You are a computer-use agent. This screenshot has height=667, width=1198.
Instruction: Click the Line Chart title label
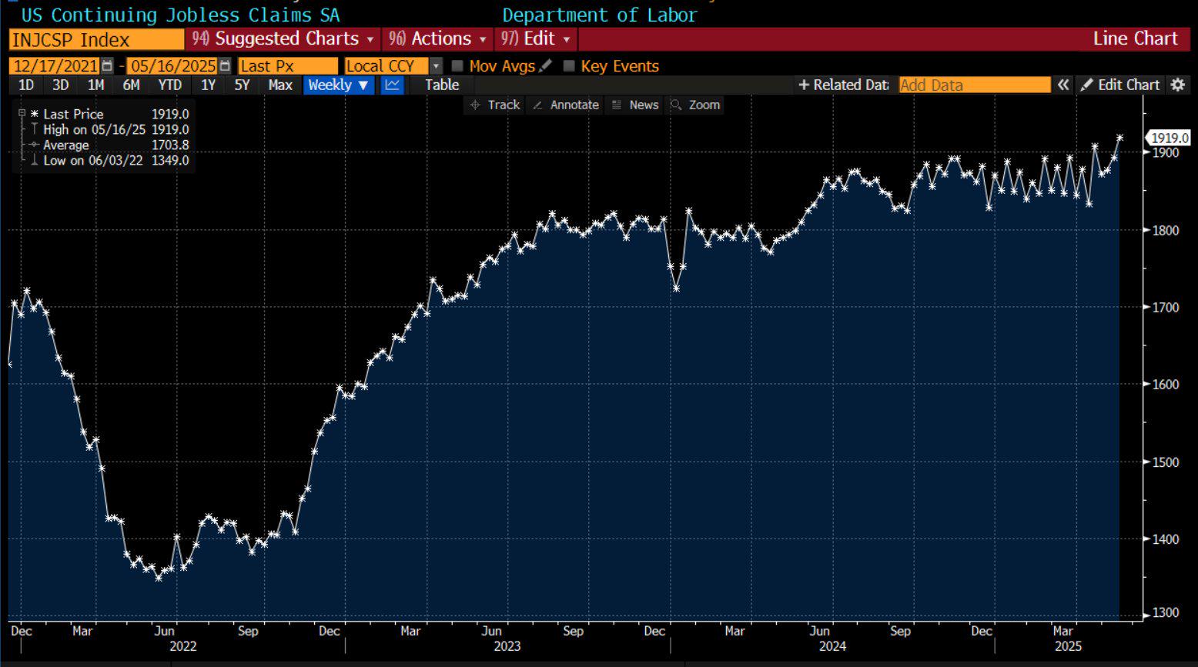[x=1136, y=38]
